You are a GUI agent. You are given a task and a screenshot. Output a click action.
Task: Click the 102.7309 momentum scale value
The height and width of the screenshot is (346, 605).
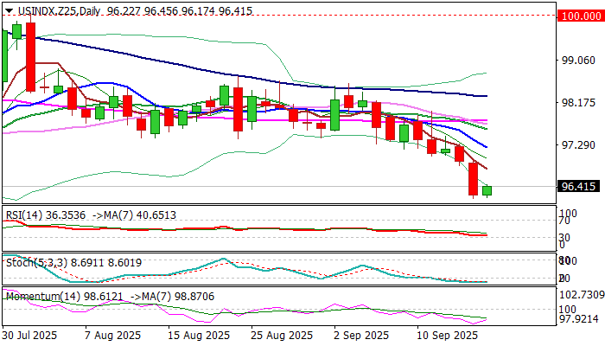coord(582,295)
